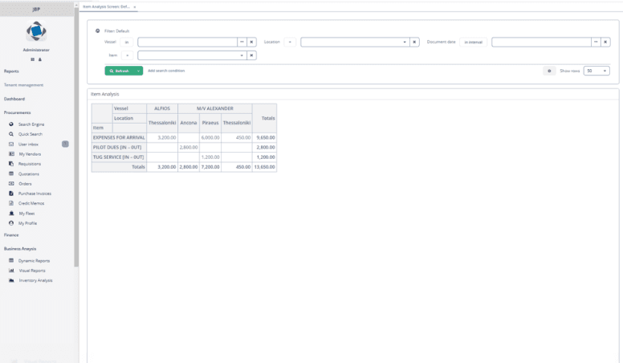Viewport: 623px width, 363px height.
Task: Open the Dashboard menu item
Action: point(14,99)
